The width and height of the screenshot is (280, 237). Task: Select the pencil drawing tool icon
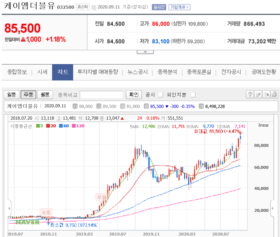pyautogui.click(x=258, y=94)
